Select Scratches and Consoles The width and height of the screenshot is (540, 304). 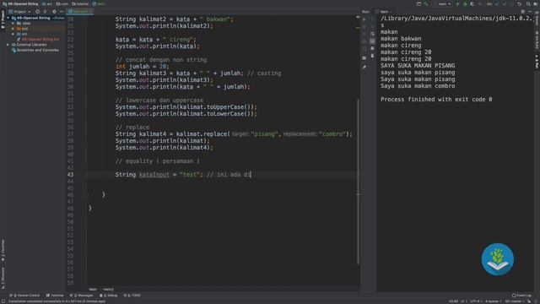(x=35, y=50)
